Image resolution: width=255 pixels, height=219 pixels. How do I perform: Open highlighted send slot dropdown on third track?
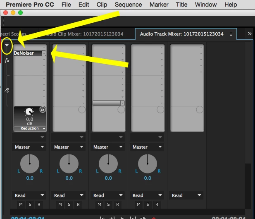(122, 103)
